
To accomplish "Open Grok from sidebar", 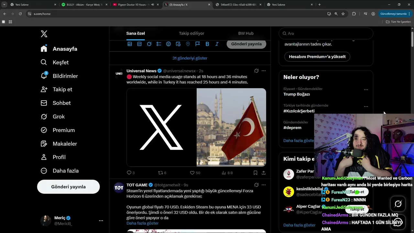I will pos(52,116).
